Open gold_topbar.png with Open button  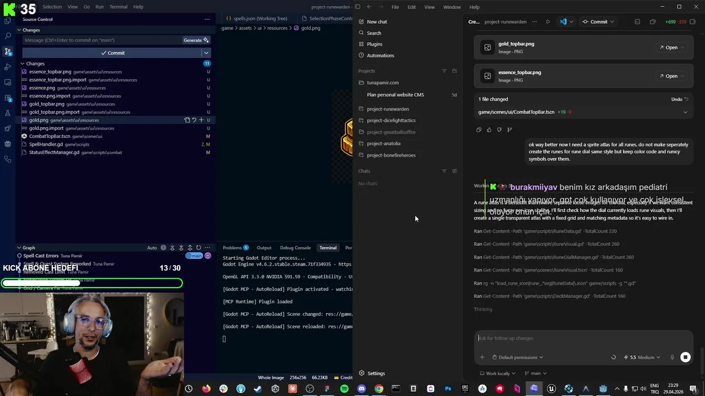tap(671, 47)
